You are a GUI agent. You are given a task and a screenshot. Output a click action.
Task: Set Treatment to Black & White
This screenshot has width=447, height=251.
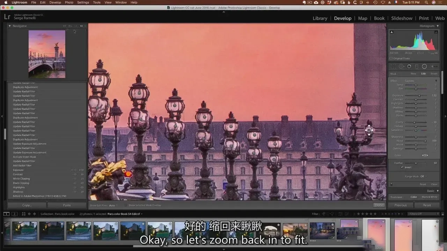[430, 197]
